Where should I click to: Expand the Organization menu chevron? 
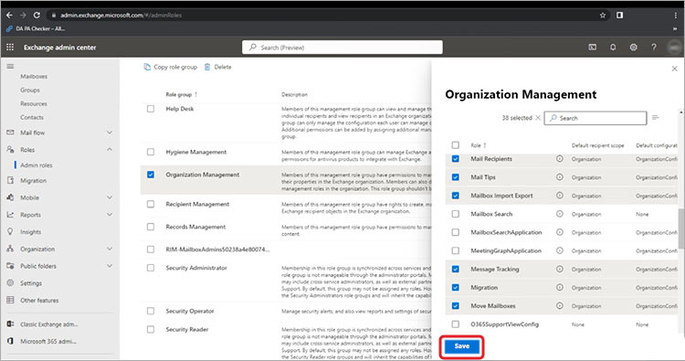pyautogui.click(x=110, y=249)
